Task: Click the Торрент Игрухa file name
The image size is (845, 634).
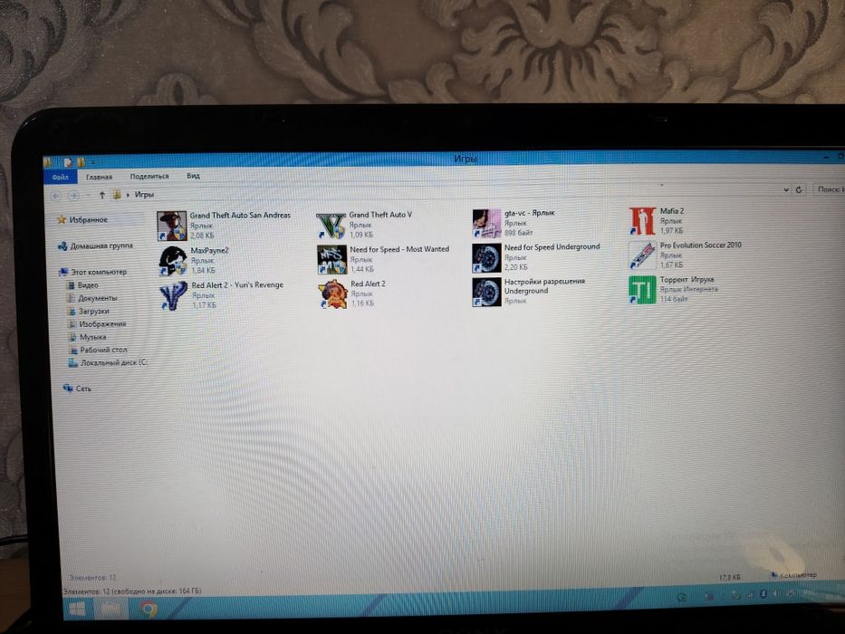Action: click(687, 279)
